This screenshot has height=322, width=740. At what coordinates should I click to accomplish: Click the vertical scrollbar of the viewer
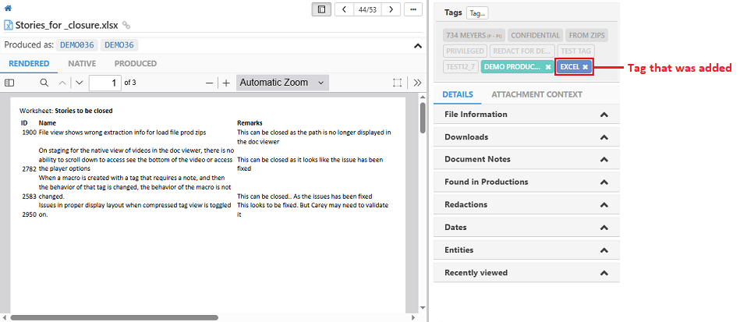423,117
